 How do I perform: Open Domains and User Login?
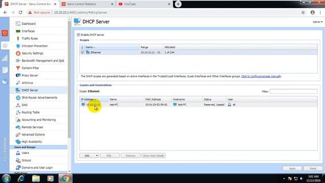(37, 167)
